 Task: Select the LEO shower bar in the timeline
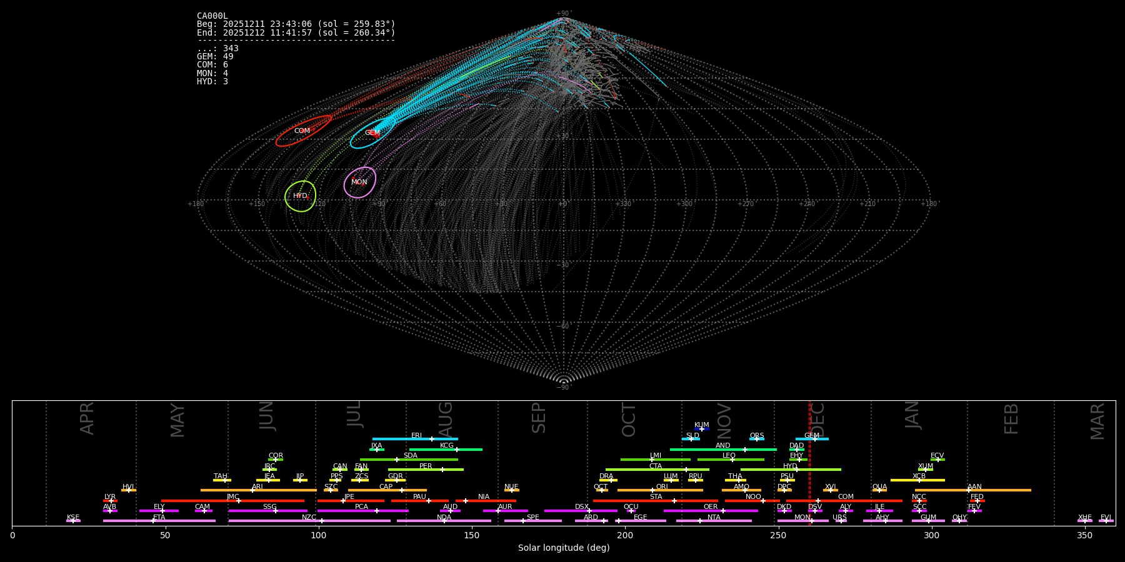click(x=731, y=460)
